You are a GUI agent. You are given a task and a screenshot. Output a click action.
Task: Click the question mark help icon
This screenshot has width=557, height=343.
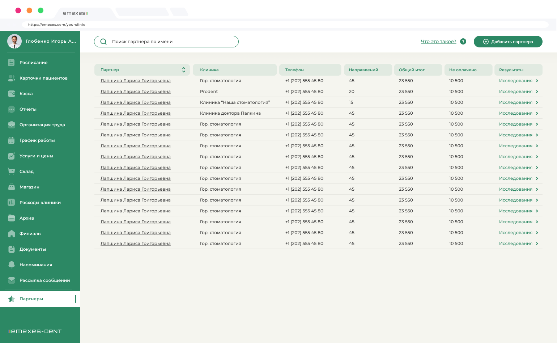pyautogui.click(x=463, y=42)
